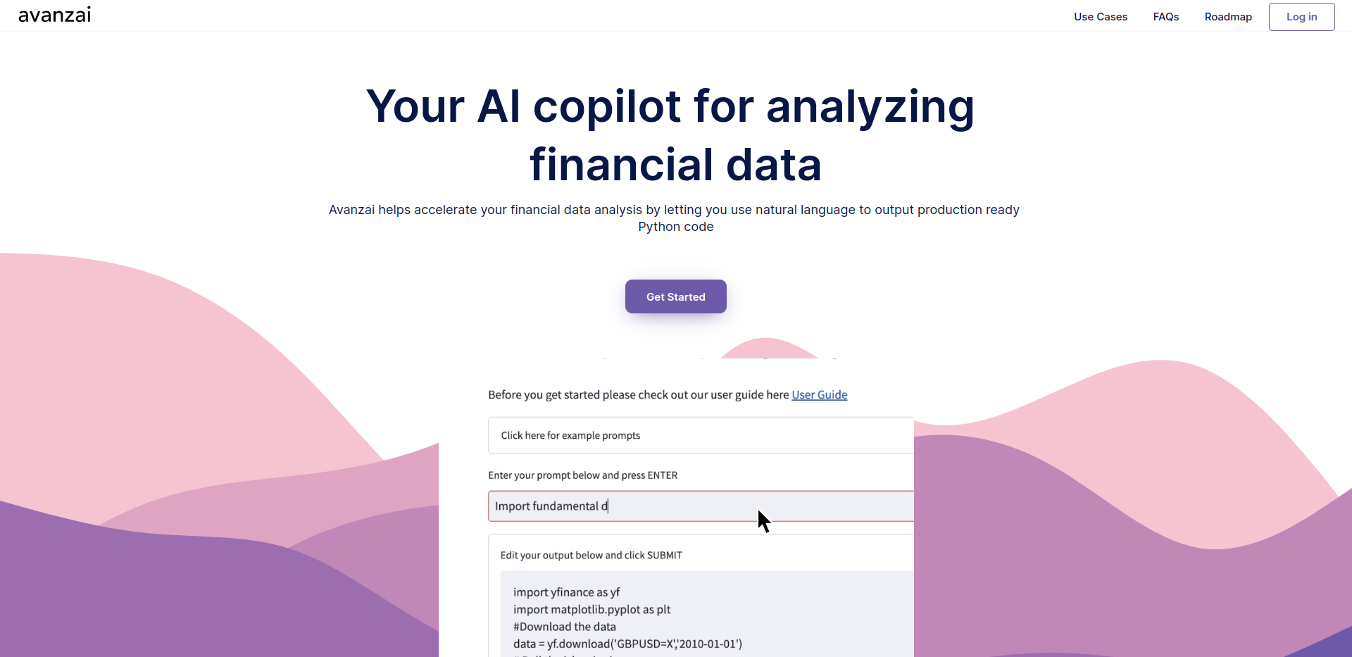Click the 'Enter your prompt below' label
Image resolution: width=1352 pixels, height=657 pixels.
583,475
